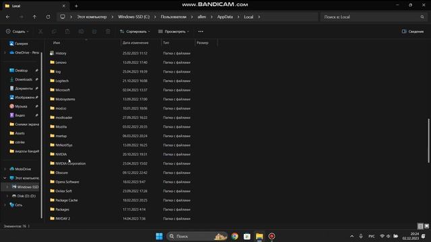Open the Просмотреть dropdown
431x242 pixels.
point(174,32)
